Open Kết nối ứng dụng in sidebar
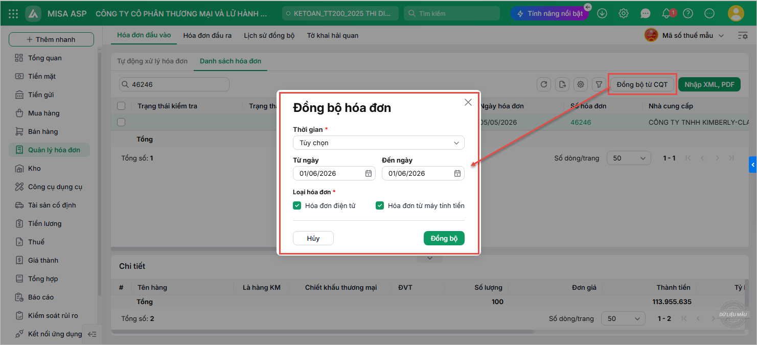 tap(49, 334)
